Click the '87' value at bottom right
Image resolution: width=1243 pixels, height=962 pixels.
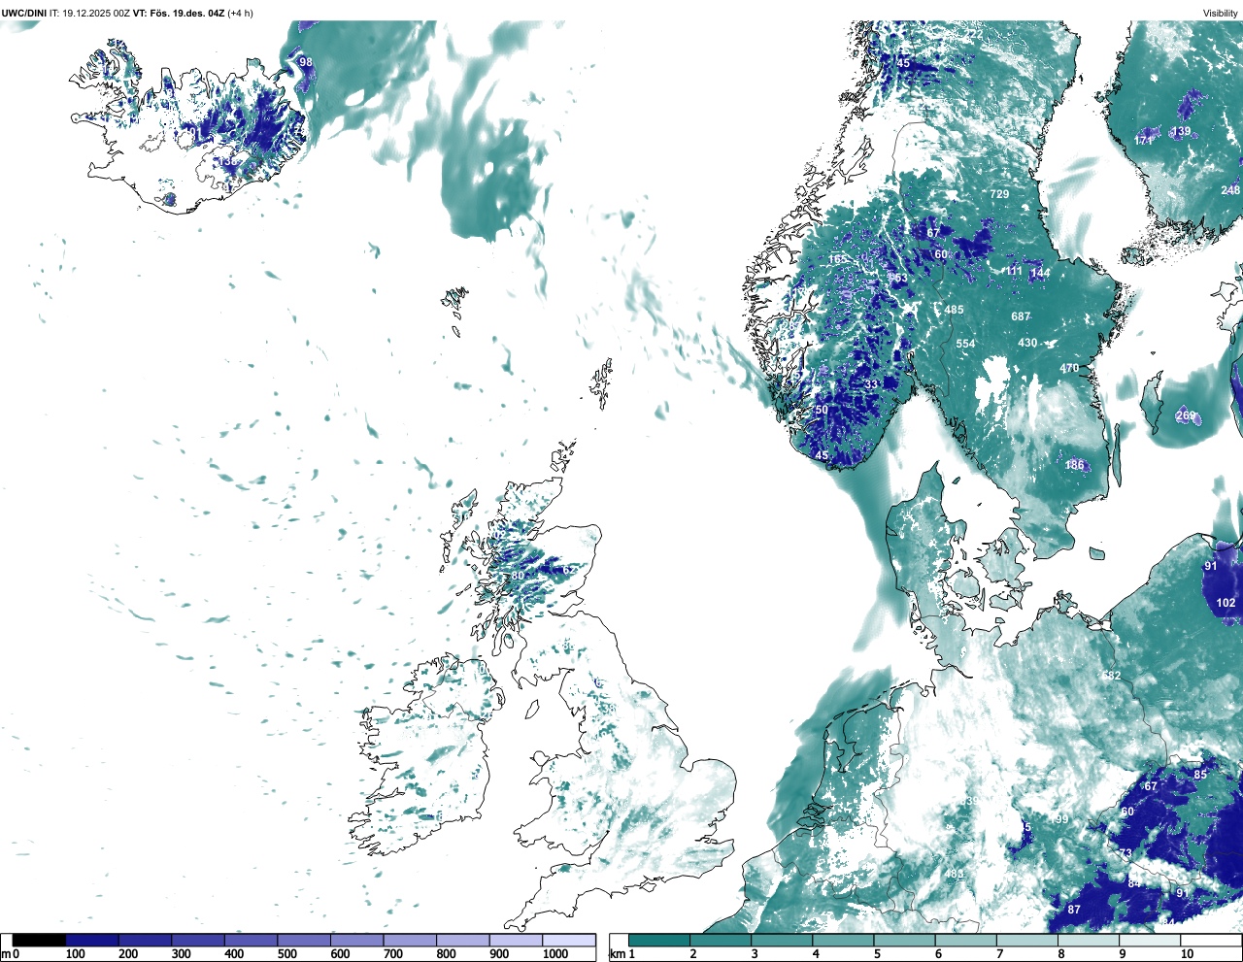(x=1074, y=911)
